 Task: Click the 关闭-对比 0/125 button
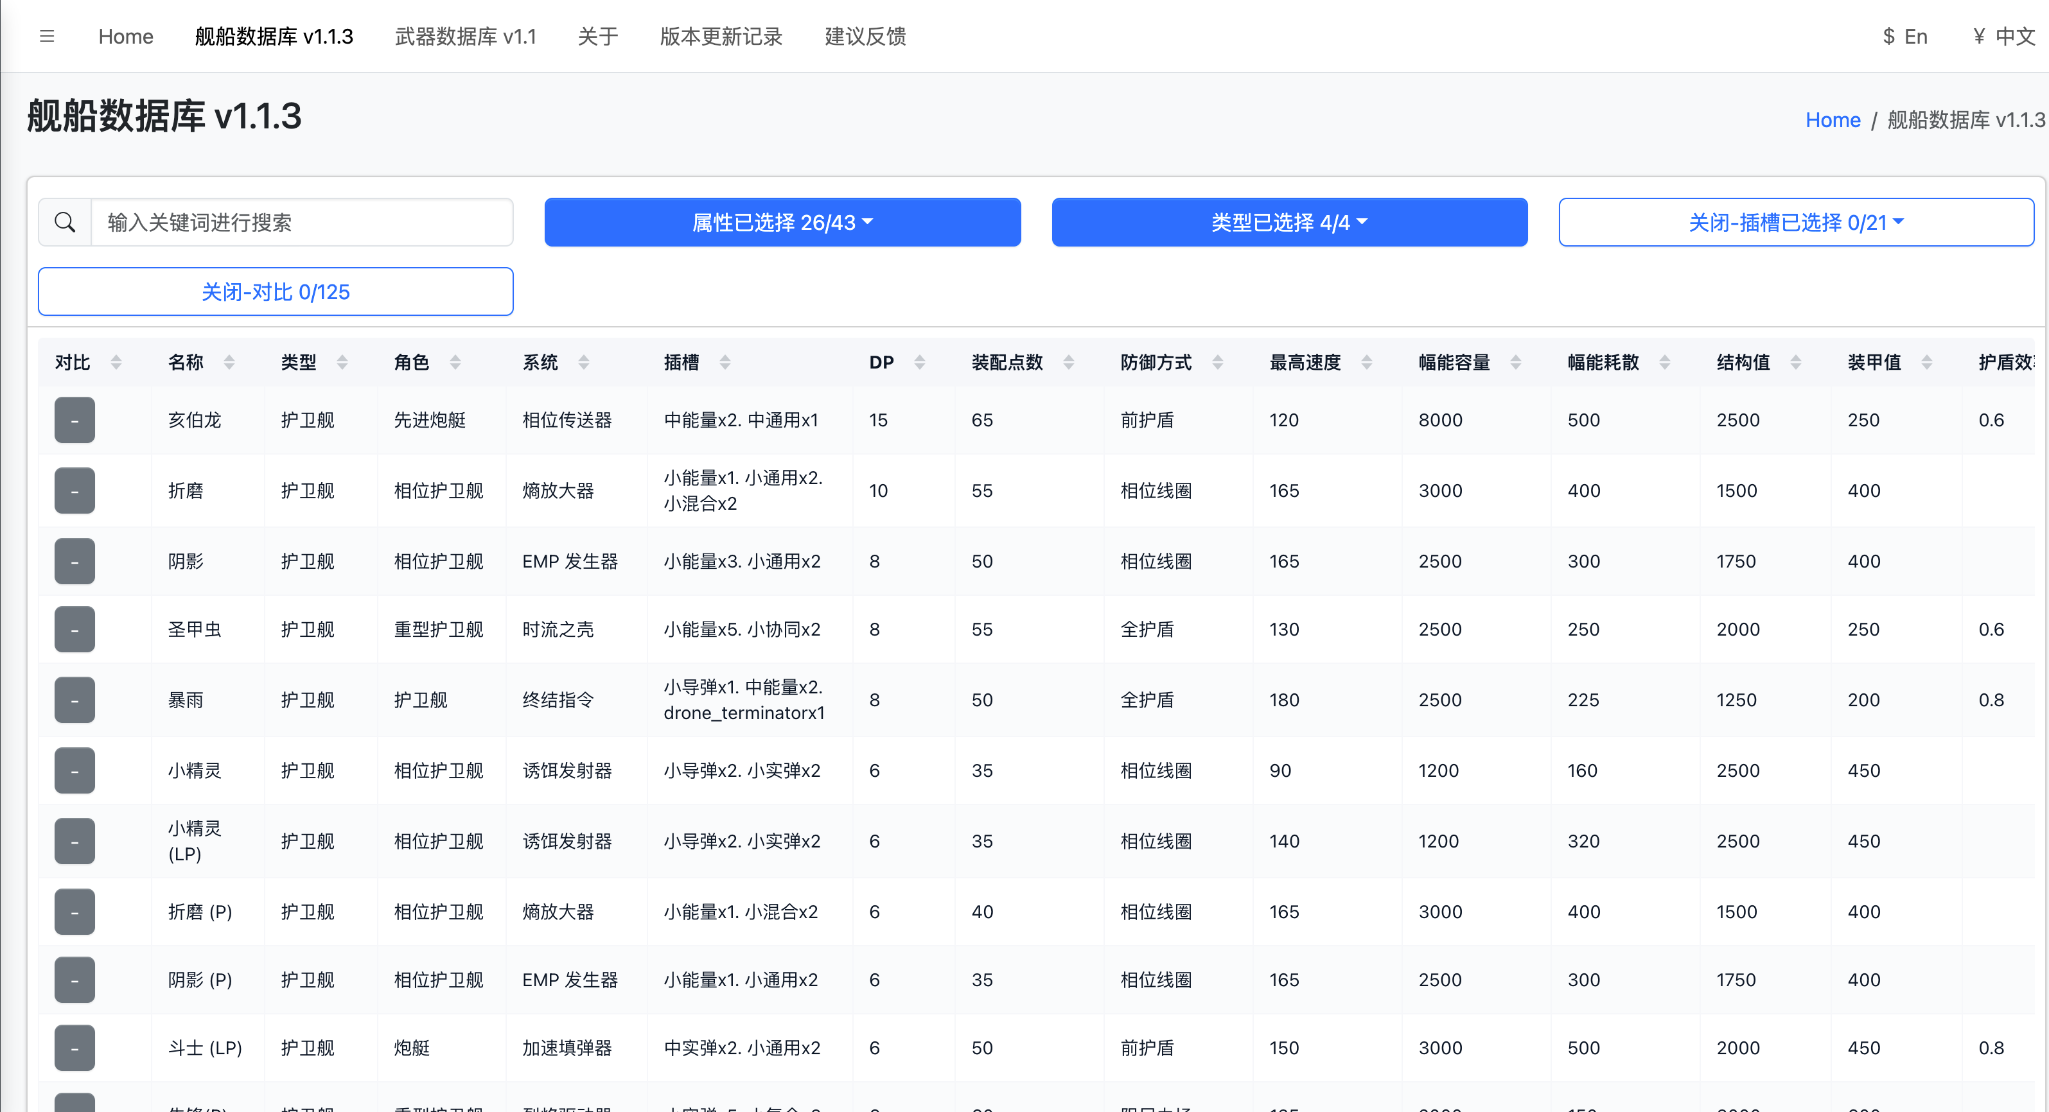[x=275, y=291]
